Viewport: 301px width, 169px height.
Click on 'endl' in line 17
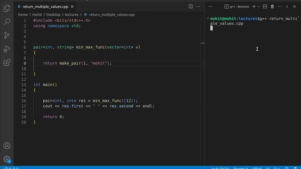click(147, 106)
